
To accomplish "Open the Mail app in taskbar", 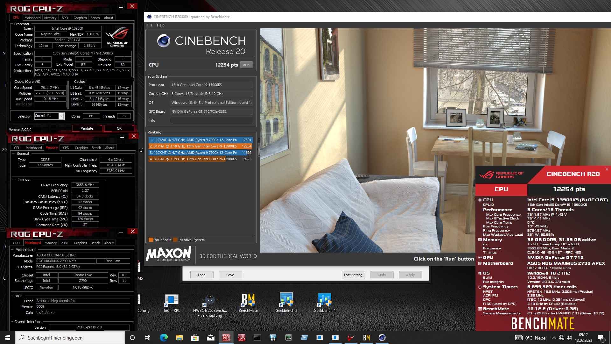I will (210, 338).
